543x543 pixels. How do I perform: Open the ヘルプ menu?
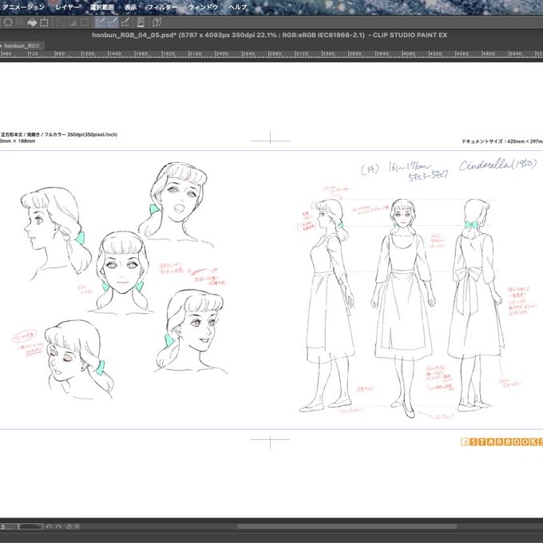click(x=238, y=7)
